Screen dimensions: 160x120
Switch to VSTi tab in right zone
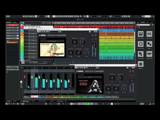tap(138, 22)
